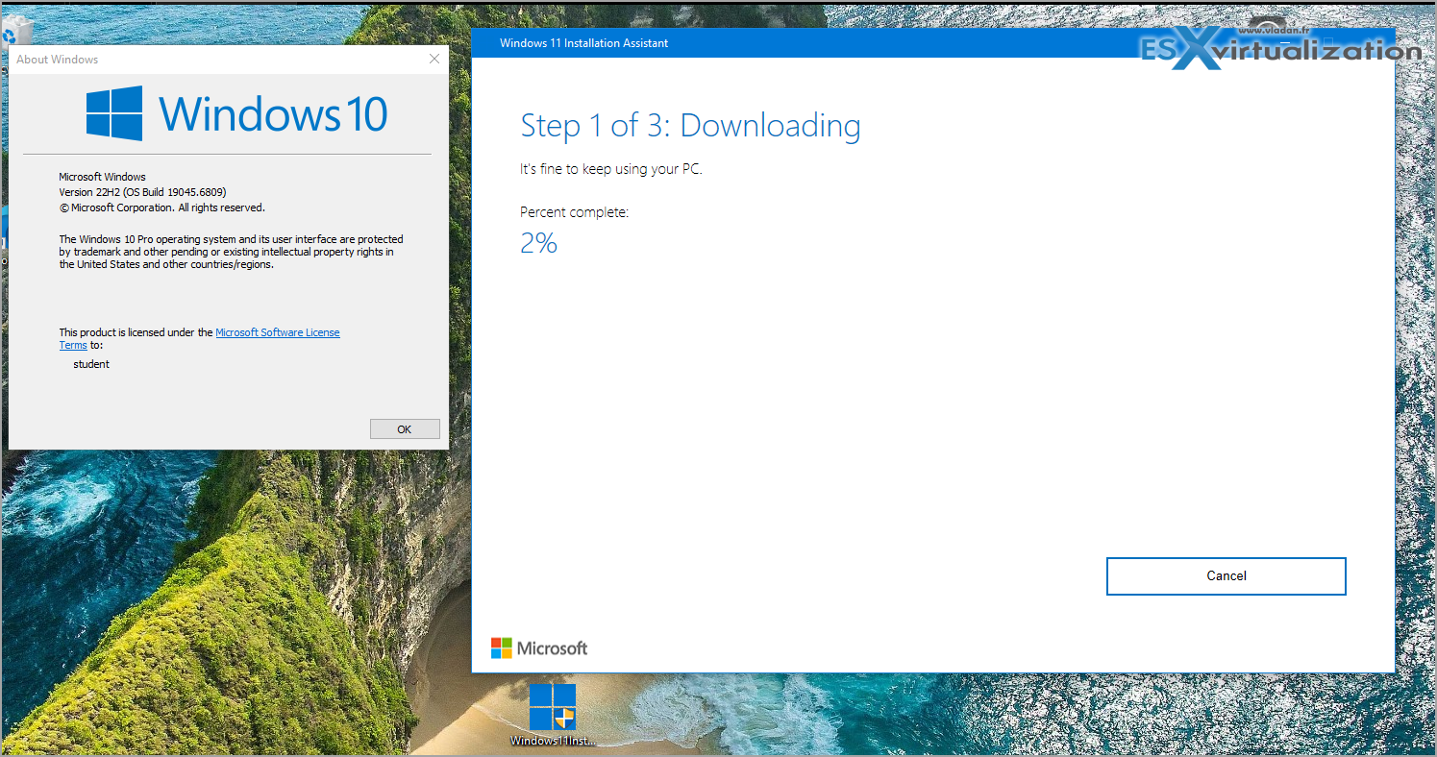This screenshot has height=757, width=1437.
Task: Click the Step 1 of 3: Downloading heading
Action: point(690,126)
